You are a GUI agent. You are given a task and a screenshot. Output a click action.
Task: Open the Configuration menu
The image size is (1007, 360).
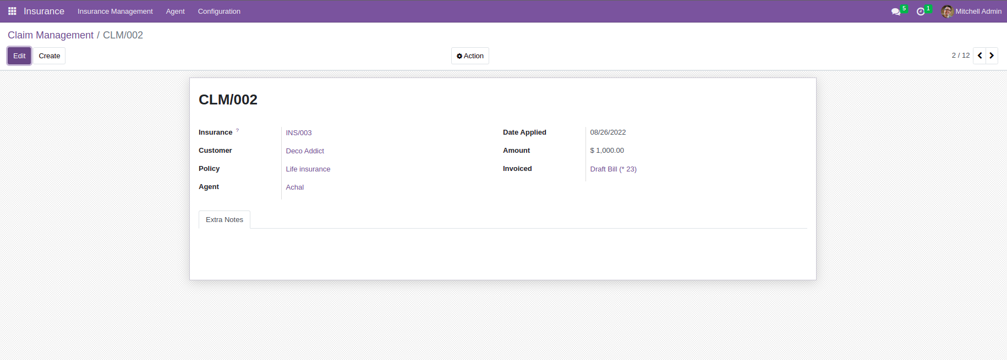[219, 11]
